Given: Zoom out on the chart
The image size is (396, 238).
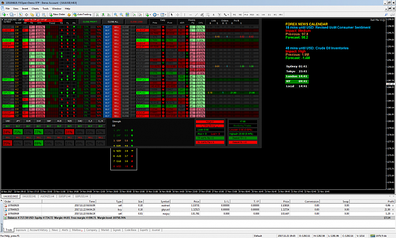Looking at the screenshot, I should click(x=122, y=15).
